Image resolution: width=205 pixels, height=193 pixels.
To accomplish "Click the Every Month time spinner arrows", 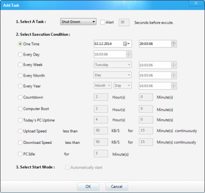I will (173, 75).
